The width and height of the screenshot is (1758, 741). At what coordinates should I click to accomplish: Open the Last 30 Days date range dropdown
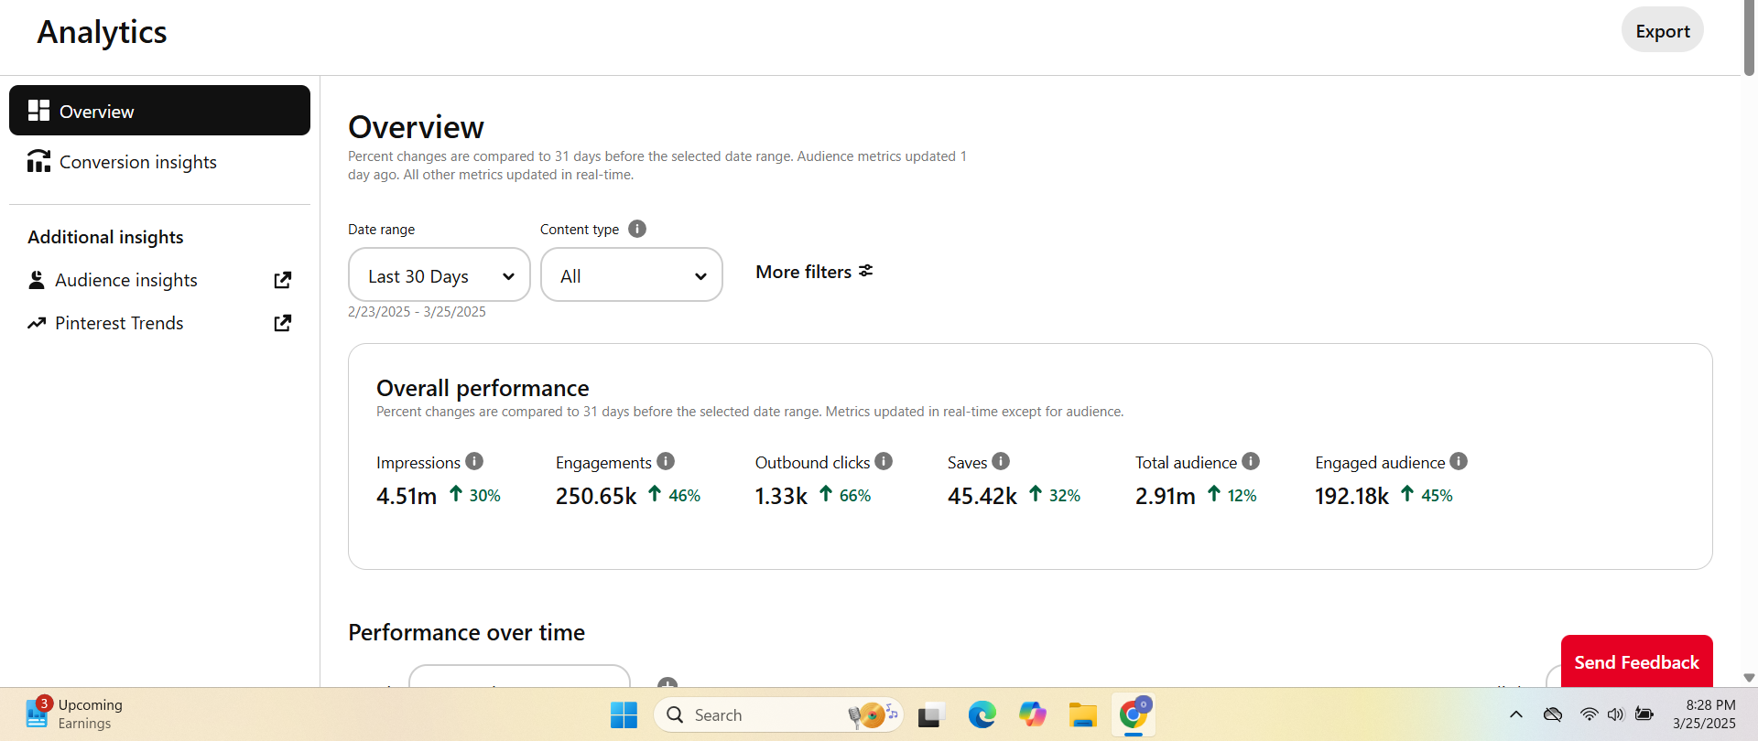439,274
